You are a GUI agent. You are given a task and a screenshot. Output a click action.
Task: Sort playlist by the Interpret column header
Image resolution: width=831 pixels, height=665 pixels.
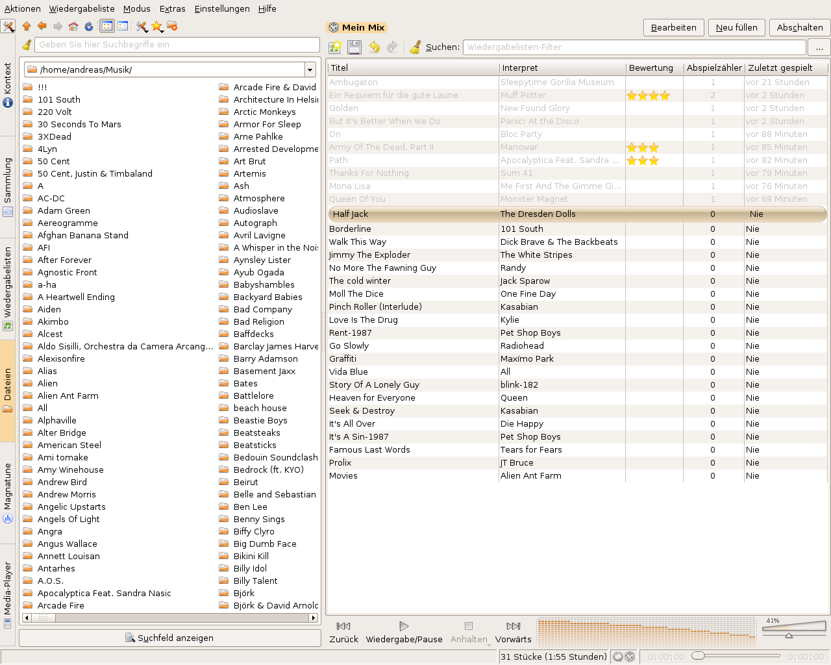562,68
